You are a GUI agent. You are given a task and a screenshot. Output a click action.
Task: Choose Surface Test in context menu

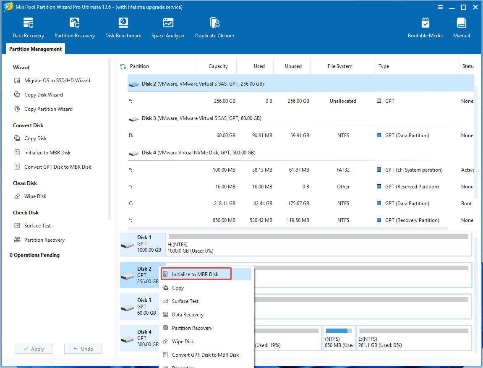coord(206,301)
